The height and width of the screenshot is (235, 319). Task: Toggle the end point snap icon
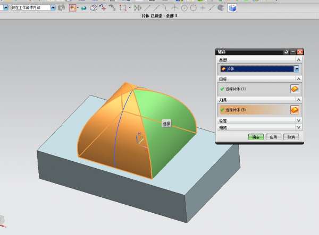147,8
